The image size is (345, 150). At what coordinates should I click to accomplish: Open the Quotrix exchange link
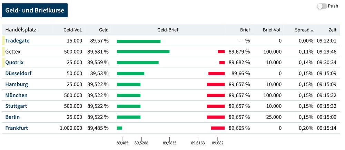[x=14, y=63]
